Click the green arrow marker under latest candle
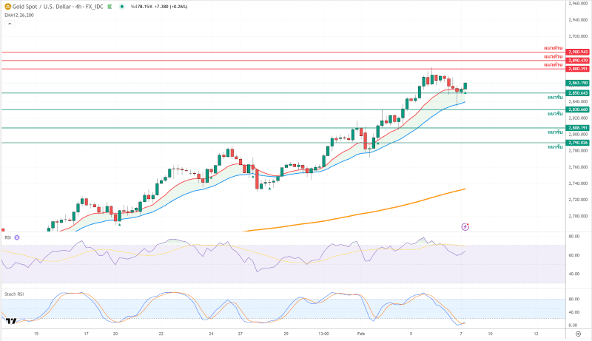The height and width of the screenshot is (341, 592). point(465,92)
